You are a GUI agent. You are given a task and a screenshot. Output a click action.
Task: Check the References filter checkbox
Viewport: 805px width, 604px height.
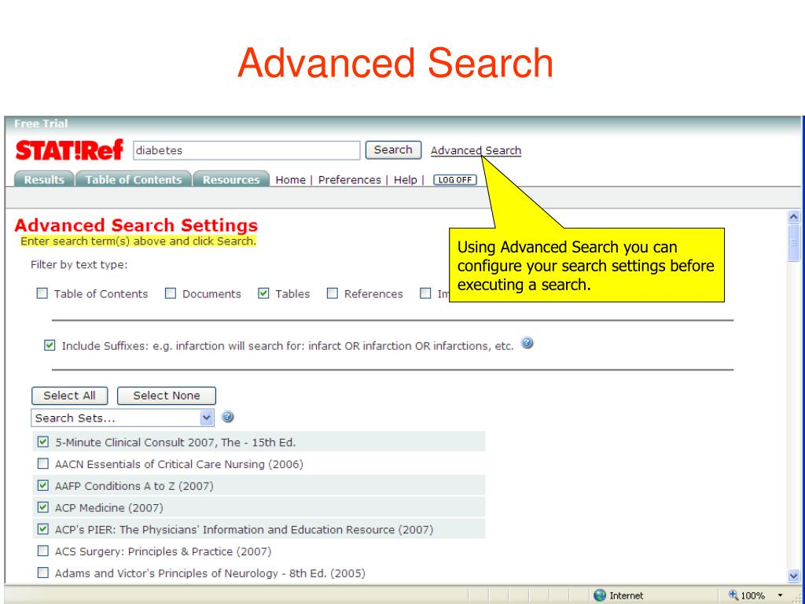point(333,293)
